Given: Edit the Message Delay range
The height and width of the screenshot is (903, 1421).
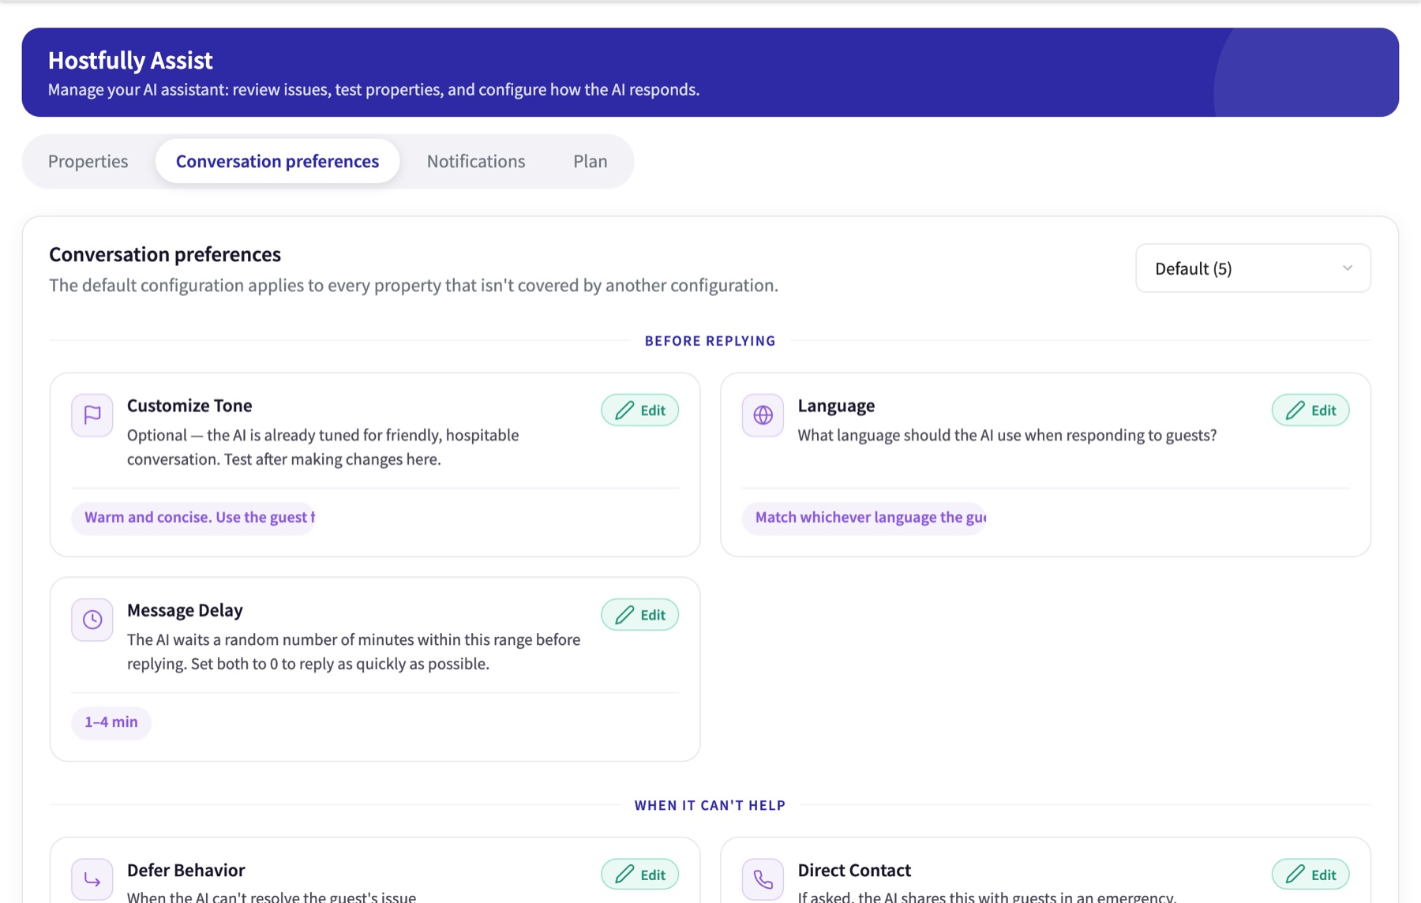Looking at the screenshot, I should click(x=639, y=615).
